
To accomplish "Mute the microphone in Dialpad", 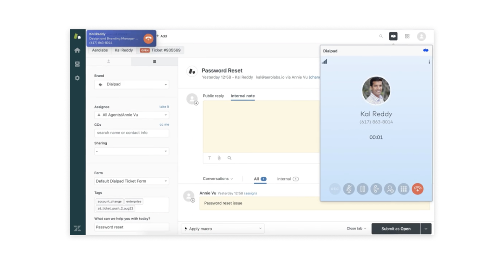I will click(x=349, y=189).
